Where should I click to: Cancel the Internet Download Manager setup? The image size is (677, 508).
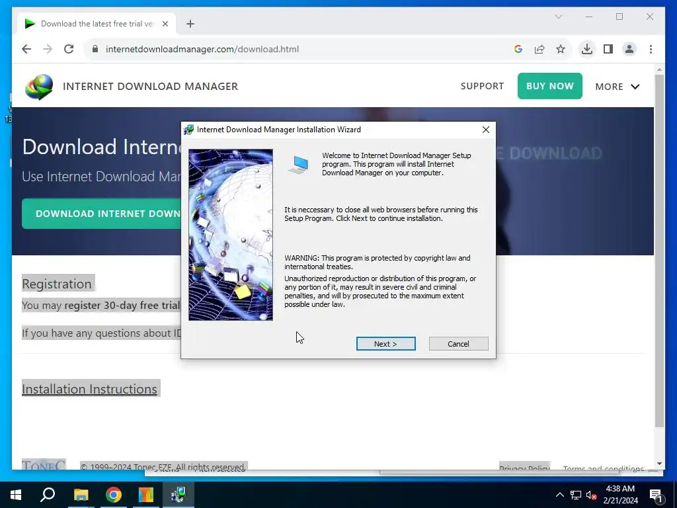click(x=459, y=344)
